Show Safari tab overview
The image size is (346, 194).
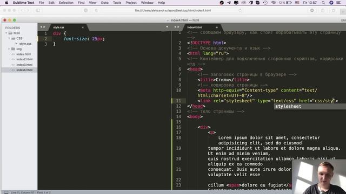pyautogui.click(x=334, y=10)
